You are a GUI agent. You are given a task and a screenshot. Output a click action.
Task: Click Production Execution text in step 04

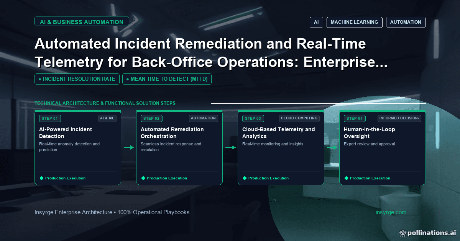(x=370, y=178)
